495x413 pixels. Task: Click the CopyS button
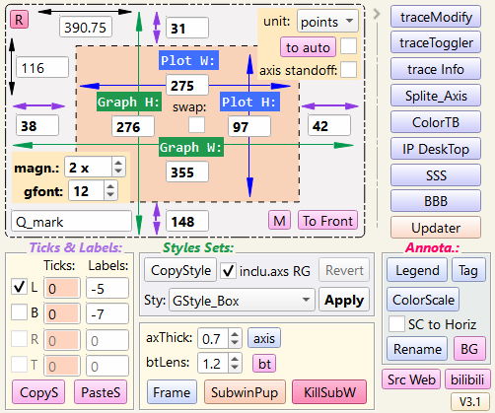pyautogui.click(x=38, y=392)
